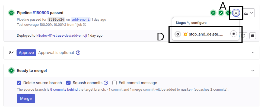Click the Squash commits help icon
This screenshot has height=111, width=264.
pos(106,83)
